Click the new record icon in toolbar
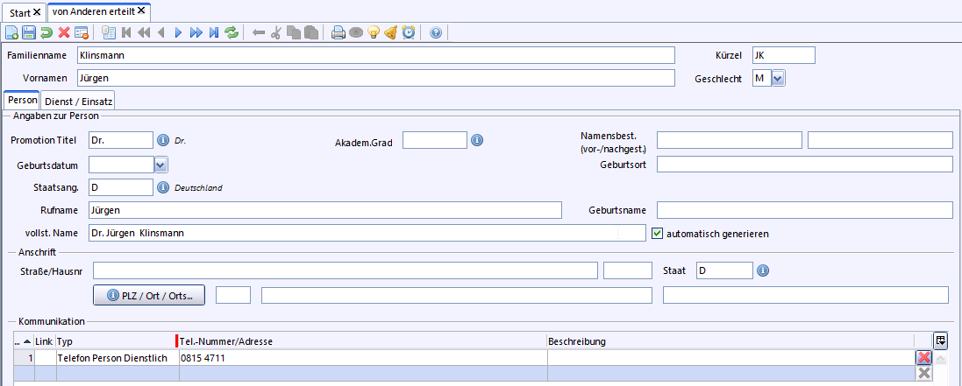The height and width of the screenshot is (386, 962). coord(11,33)
